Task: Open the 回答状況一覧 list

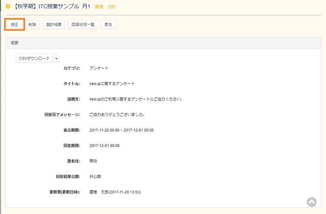Action: point(83,25)
